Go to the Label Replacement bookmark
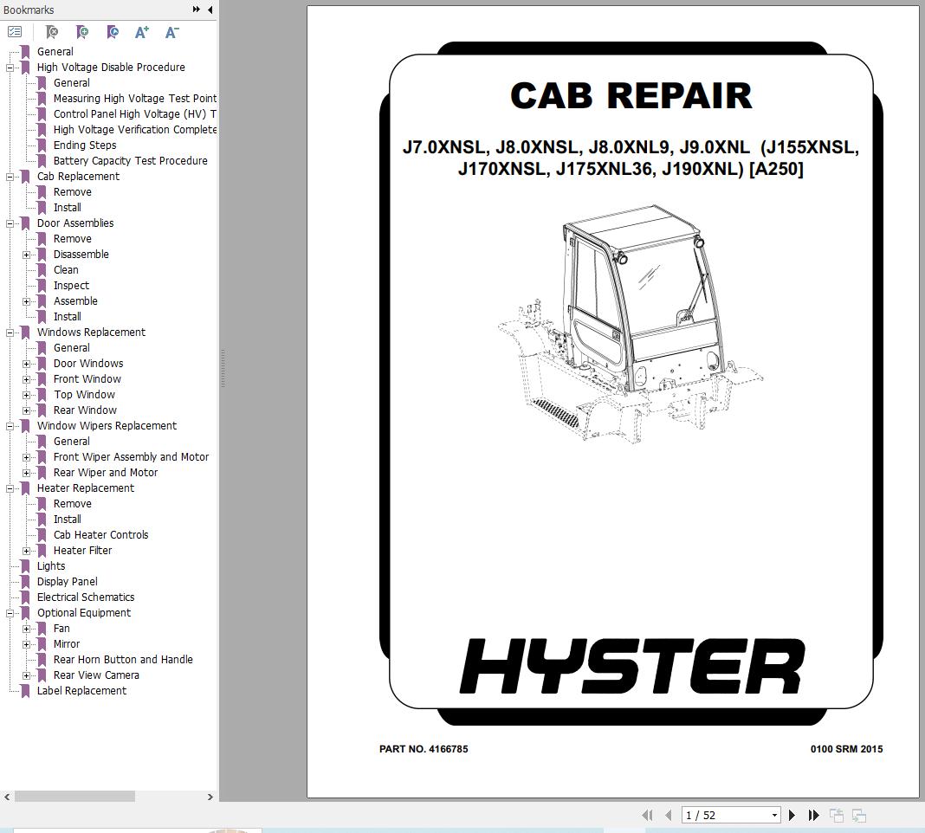This screenshot has width=925, height=833. [x=81, y=691]
